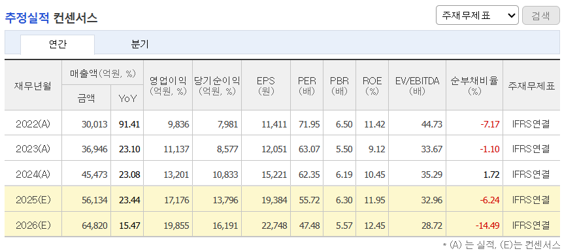Click the 순부채비율 column header
The height and width of the screenshot is (251, 562).
(x=474, y=86)
